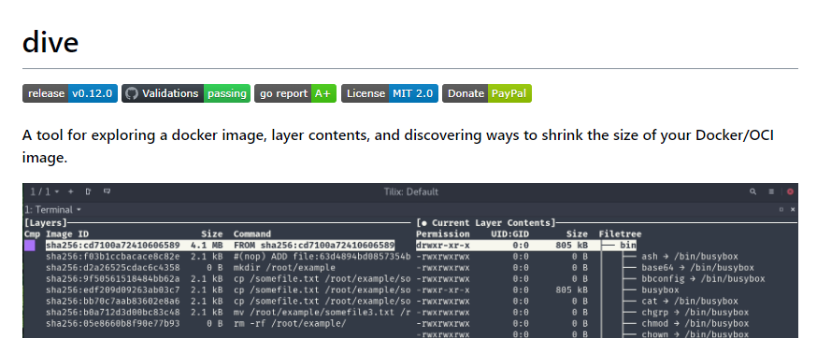Image resolution: width=817 pixels, height=338 pixels.
Task: Select layer sha256:9f50561518484bb62a
Action: (x=113, y=278)
